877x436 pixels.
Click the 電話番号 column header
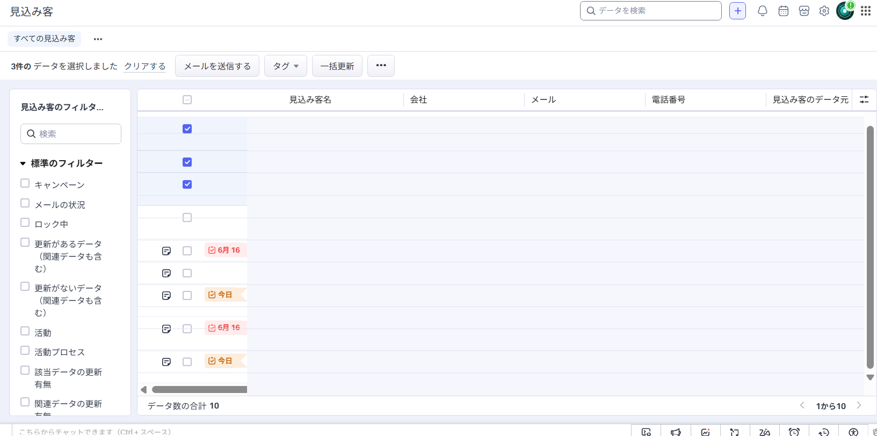pos(668,99)
